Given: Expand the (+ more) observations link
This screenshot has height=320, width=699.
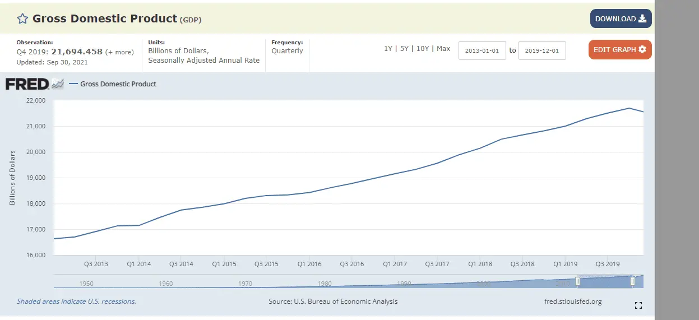Looking at the screenshot, I should point(119,52).
